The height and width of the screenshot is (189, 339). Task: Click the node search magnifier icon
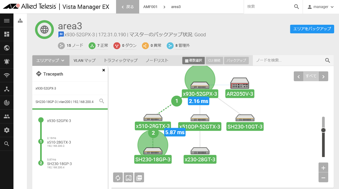point(327,60)
